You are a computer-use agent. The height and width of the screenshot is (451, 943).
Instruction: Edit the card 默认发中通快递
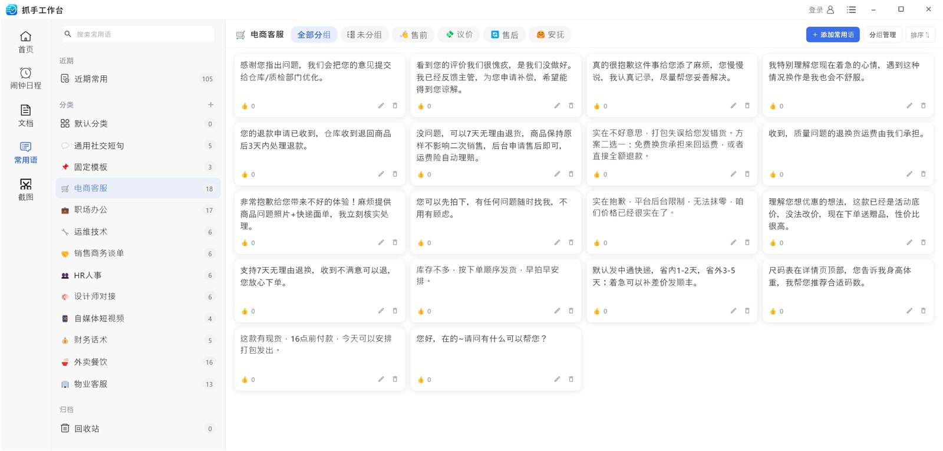pyautogui.click(x=733, y=311)
